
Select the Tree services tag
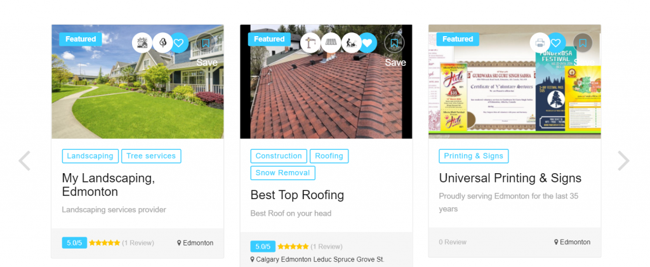click(x=151, y=156)
